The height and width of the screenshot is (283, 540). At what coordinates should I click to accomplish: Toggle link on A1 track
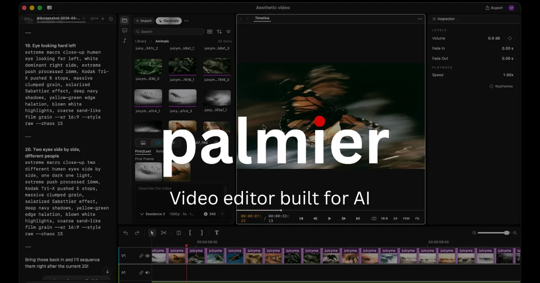[x=141, y=272]
